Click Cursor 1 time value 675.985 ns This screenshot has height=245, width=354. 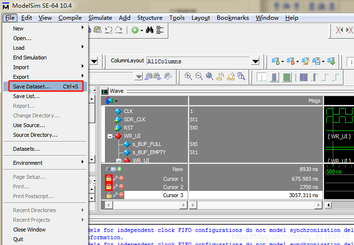[x=305, y=179]
